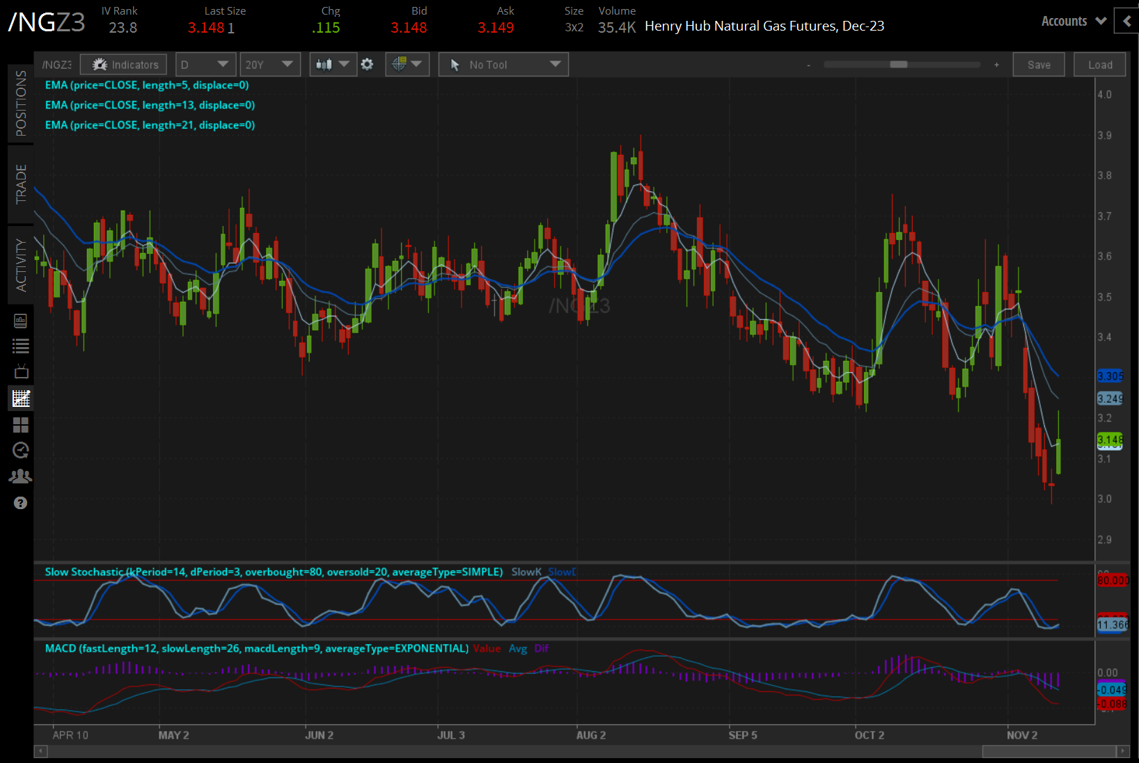Image resolution: width=1139 pixels, height=763 pixels.
Task: Open the list view sidebar icon
Action: (x=21, y=346)
